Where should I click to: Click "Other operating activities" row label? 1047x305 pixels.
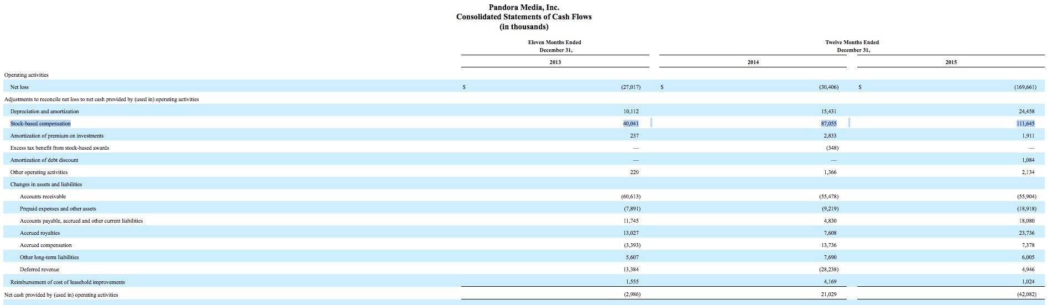click(39, 172)
